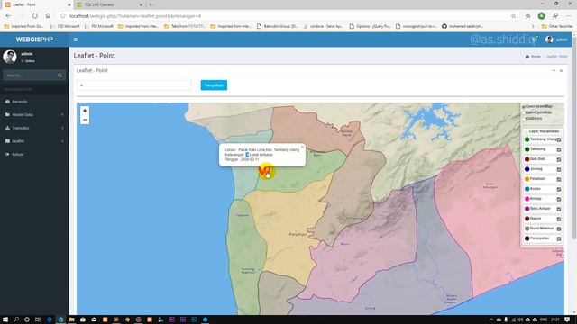Open the Other favorites bookmark folder

click(557, 26)
